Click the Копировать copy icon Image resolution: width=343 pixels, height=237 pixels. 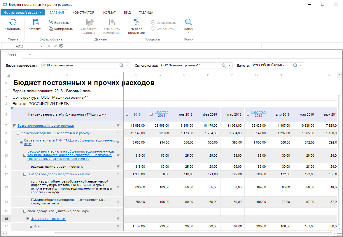pos(51,29)
